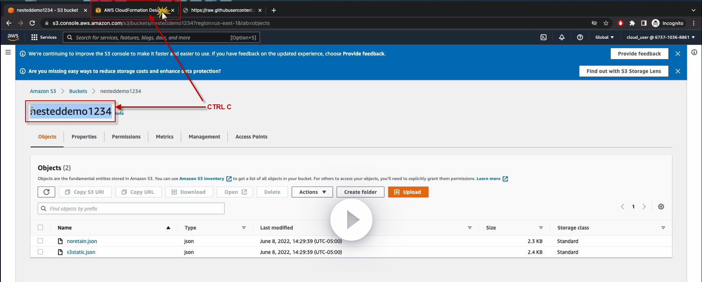The width and height of the screenshot is (702, 282).
Task: Go to Amazon S3 breadcrumb link
Action: click(x=43, y=91)
